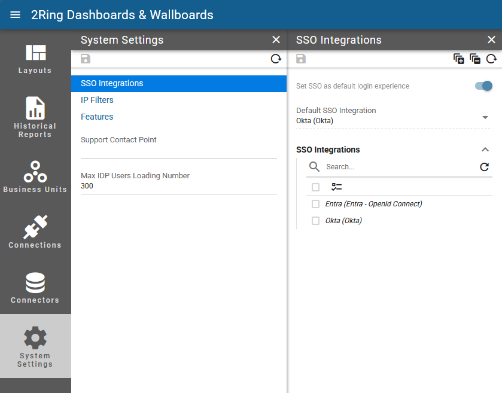502x393 pixels.
Task: Add a new SSO integration
Action: [x=459, y=59]
